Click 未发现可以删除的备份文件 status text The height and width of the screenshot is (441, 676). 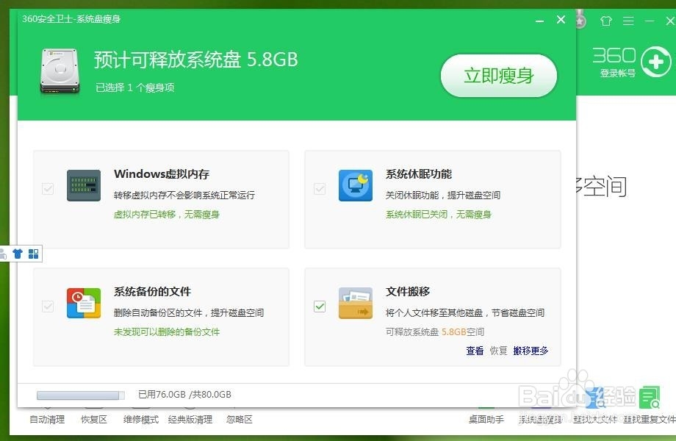(x=167, y=332)
